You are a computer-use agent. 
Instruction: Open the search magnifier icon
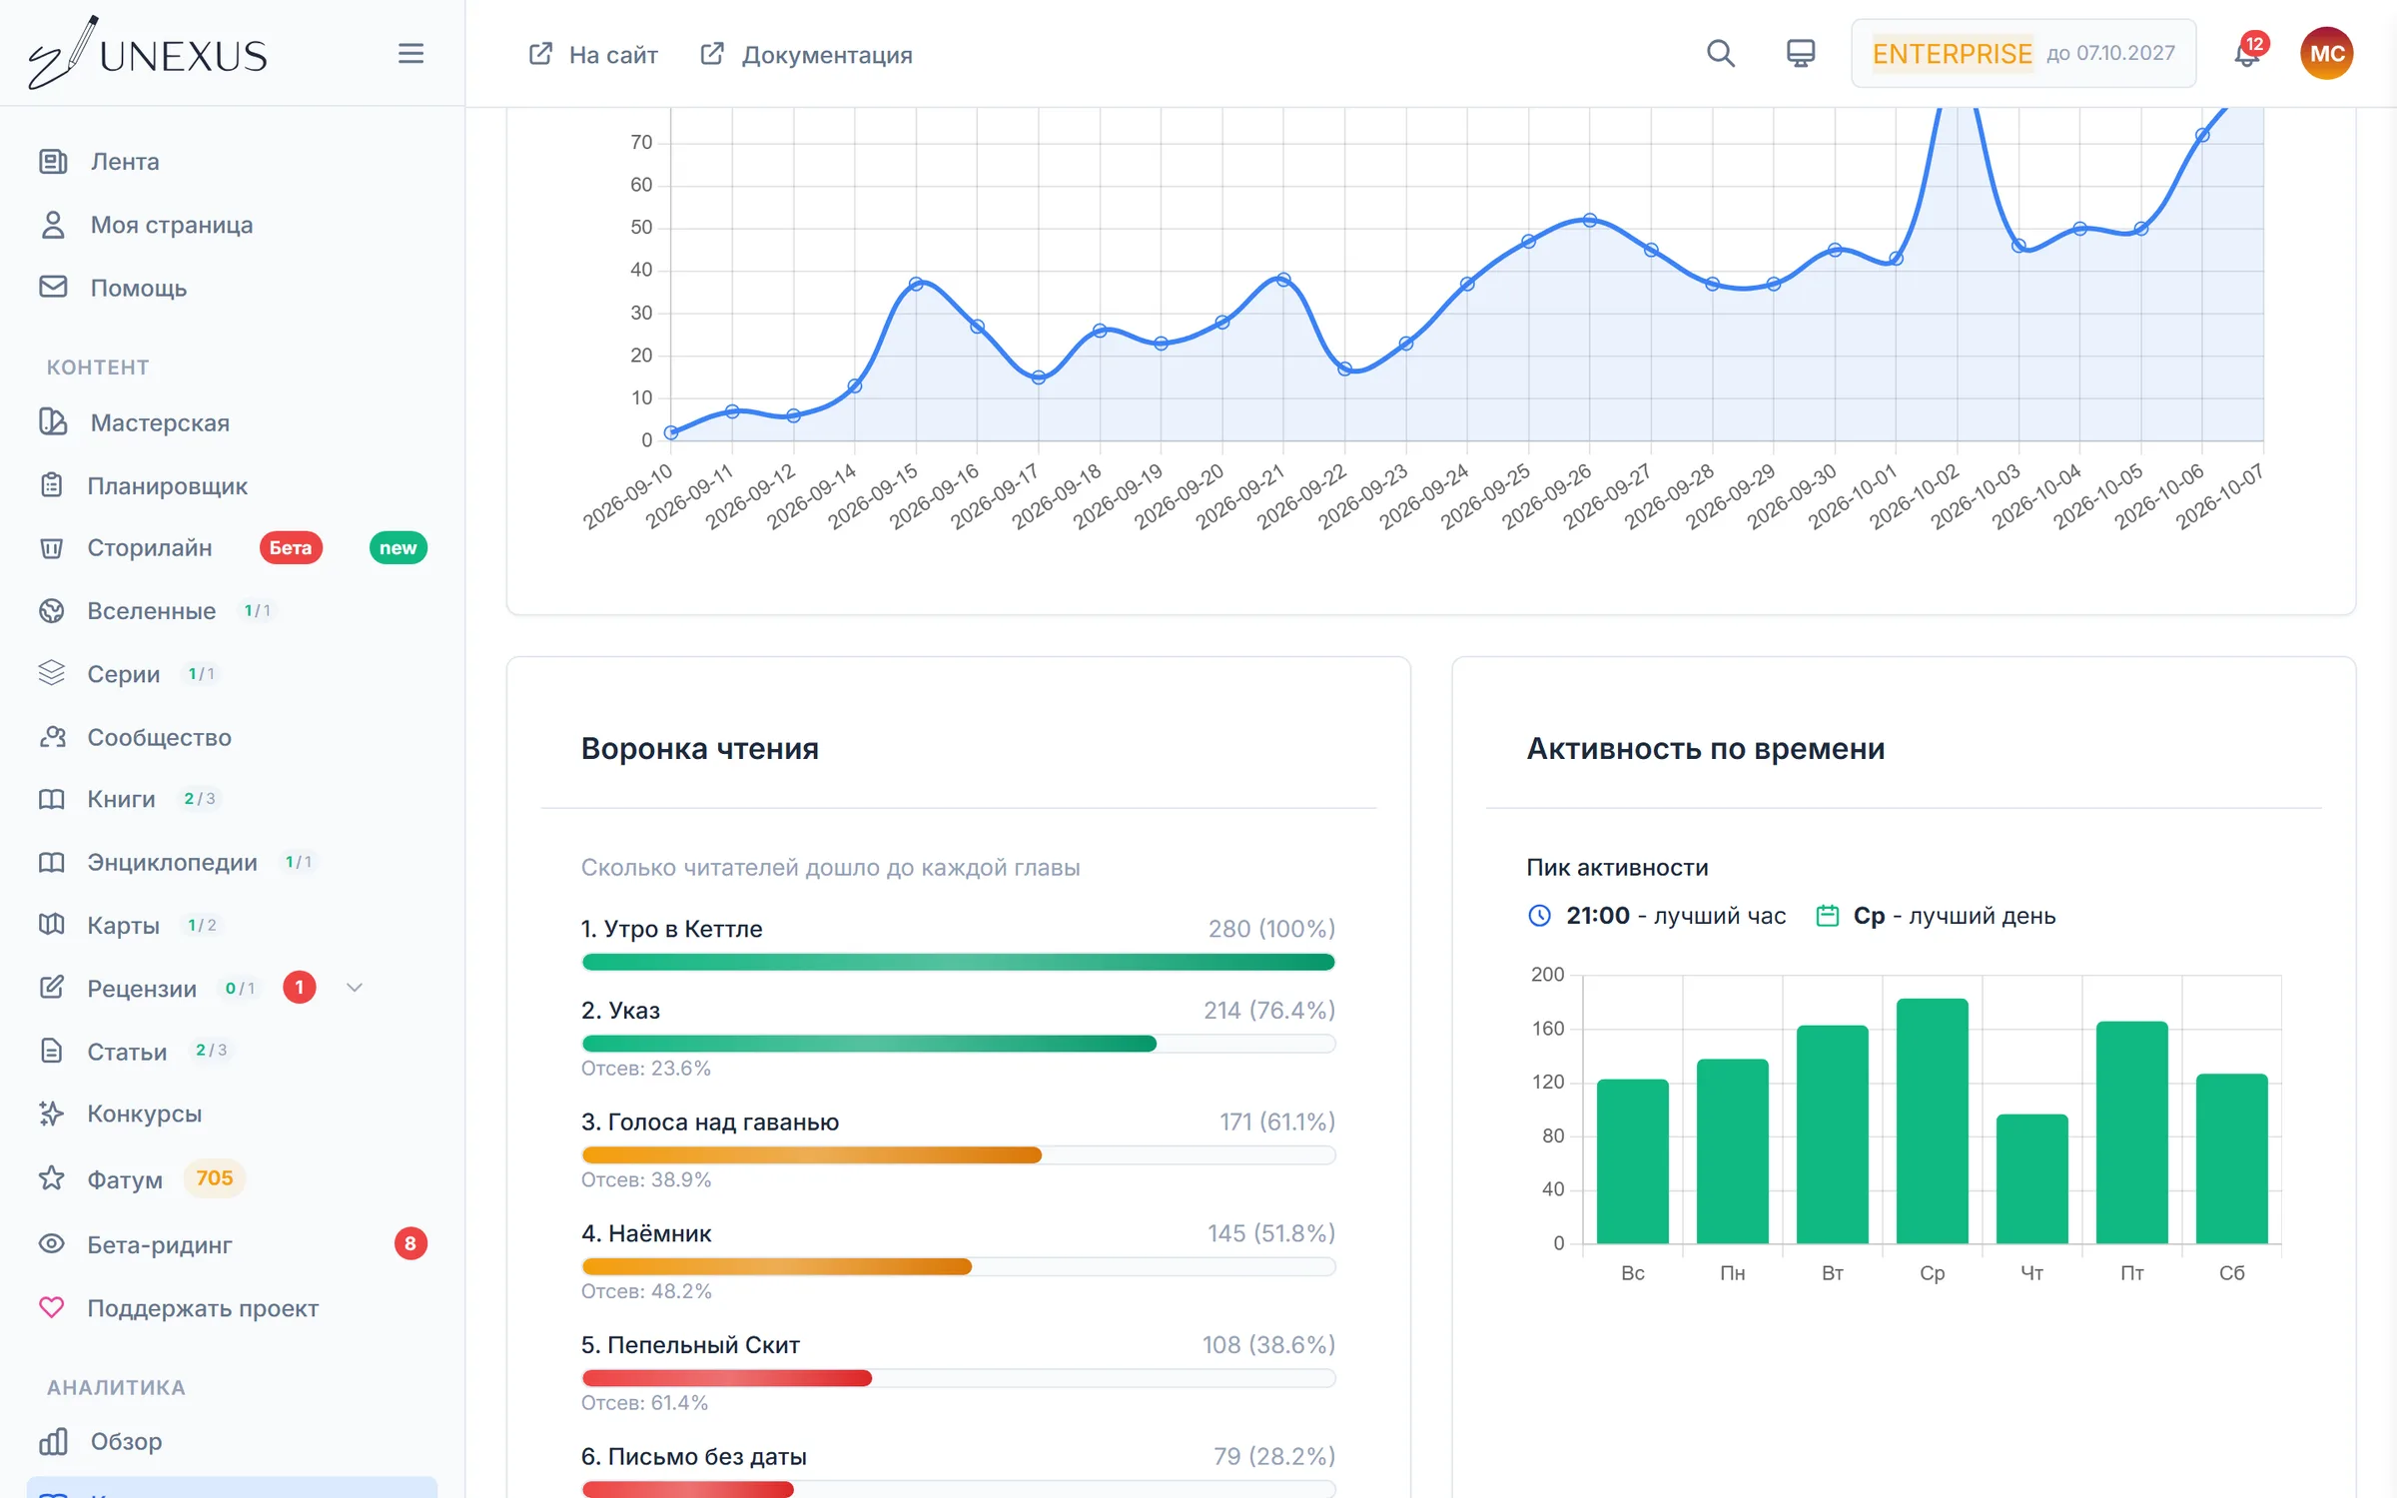[1720, 54]
